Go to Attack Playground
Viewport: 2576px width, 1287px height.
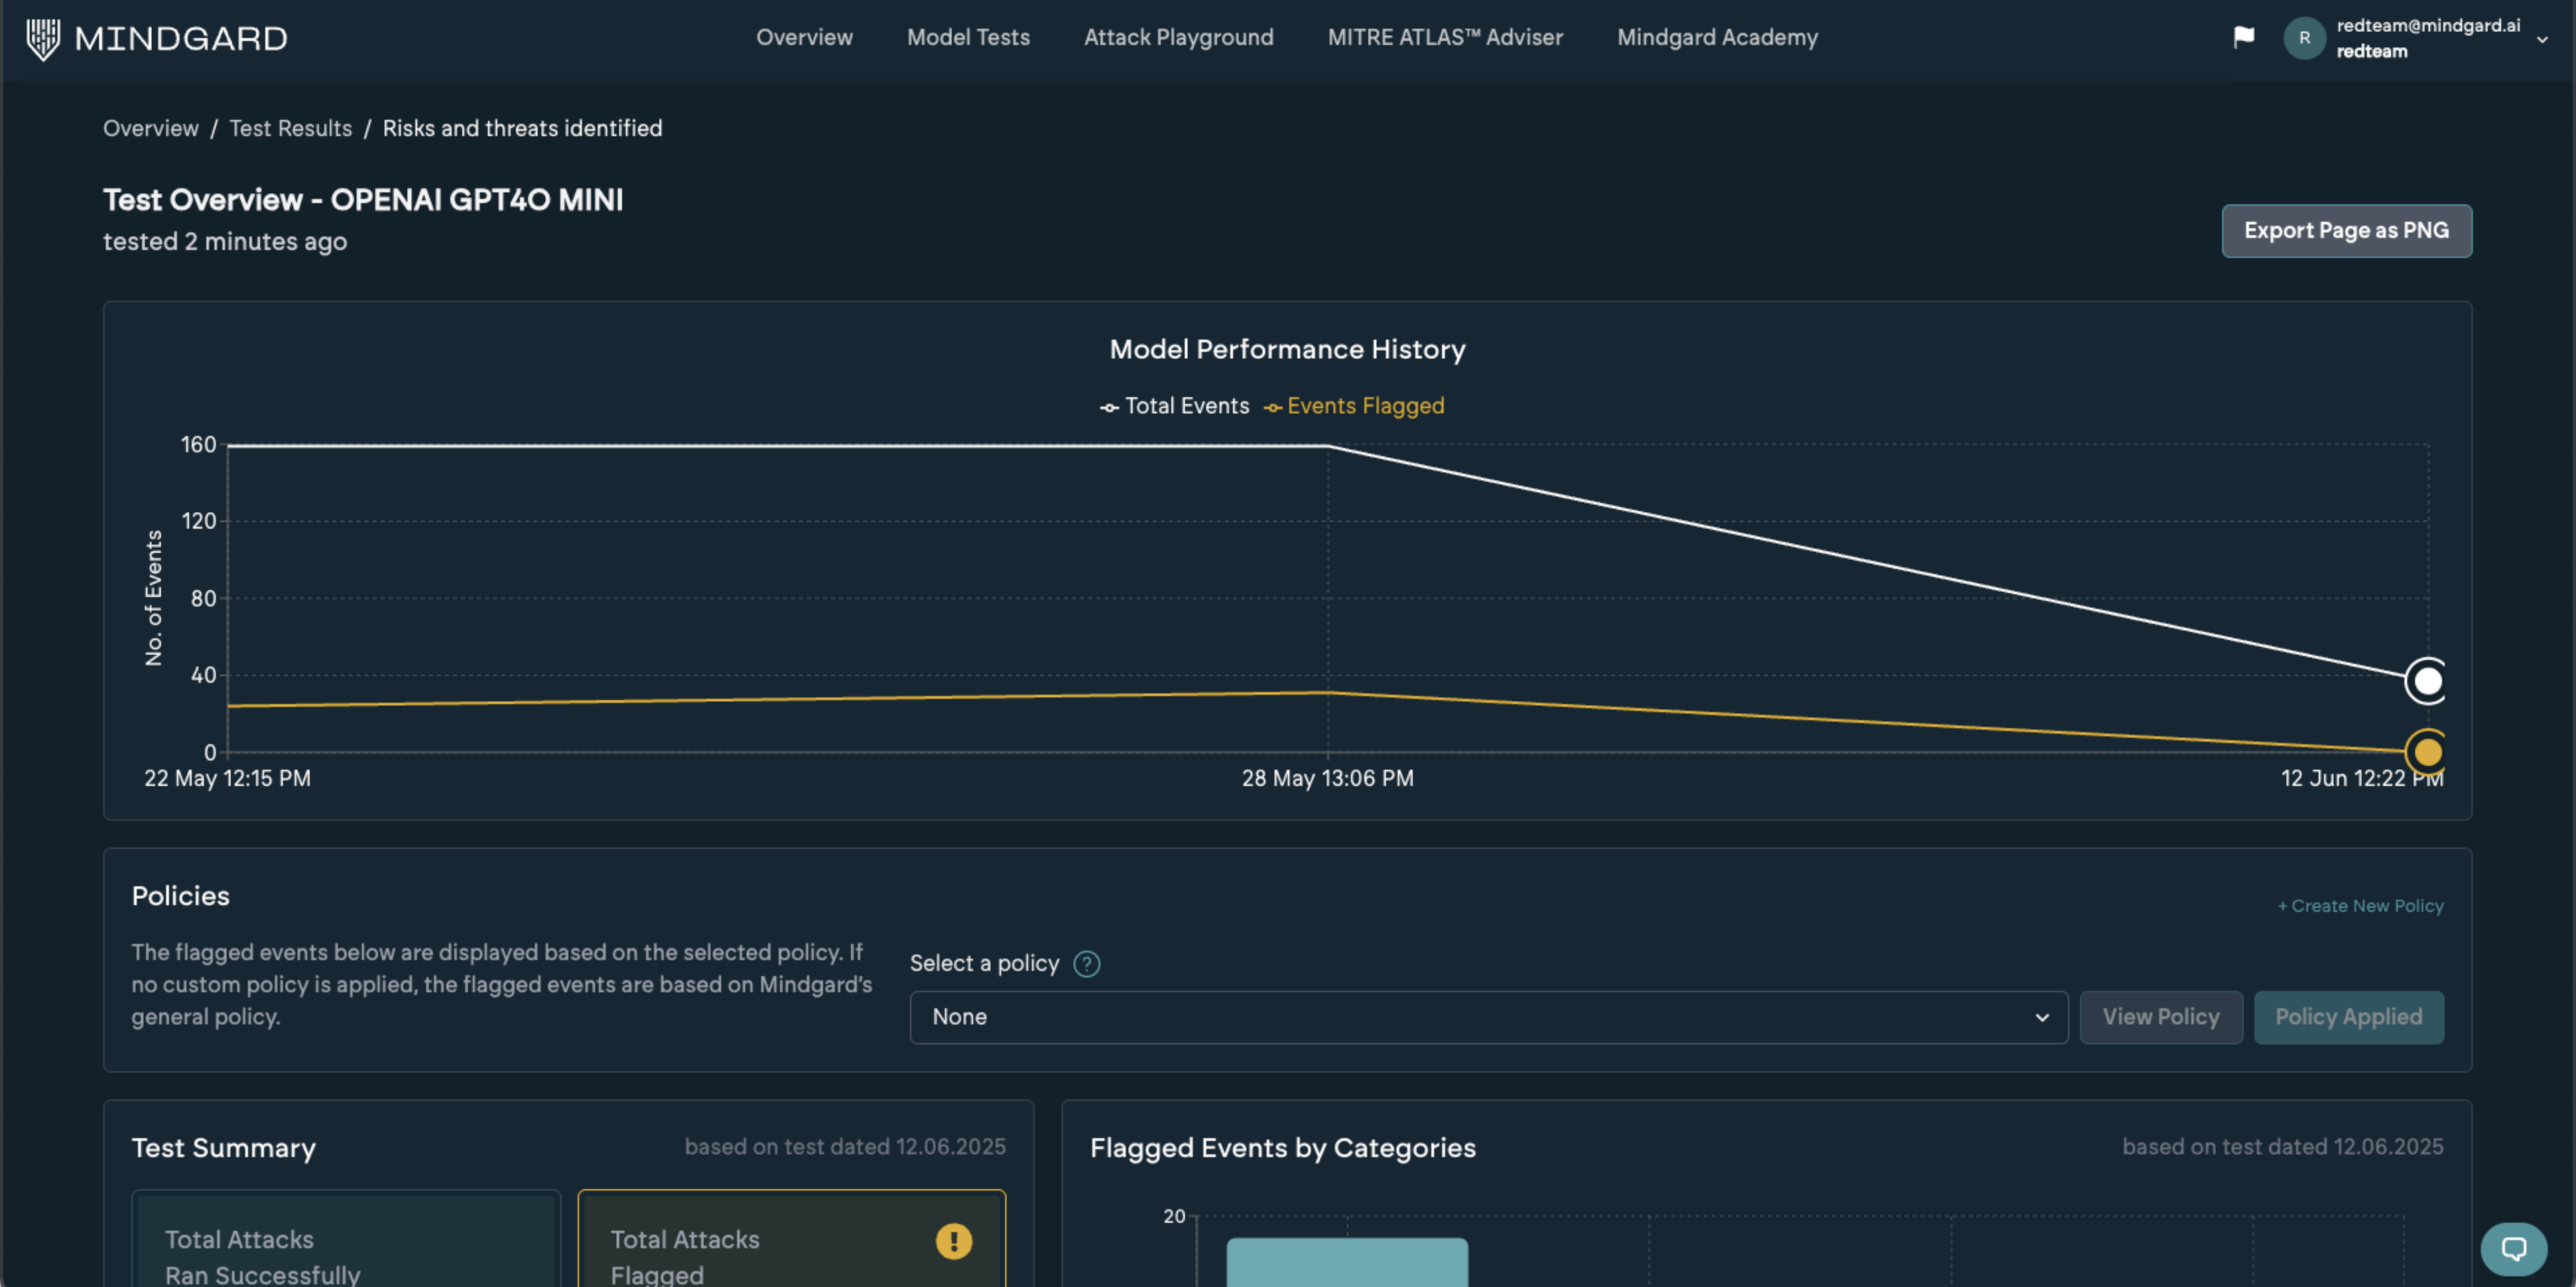(1178, 37)
